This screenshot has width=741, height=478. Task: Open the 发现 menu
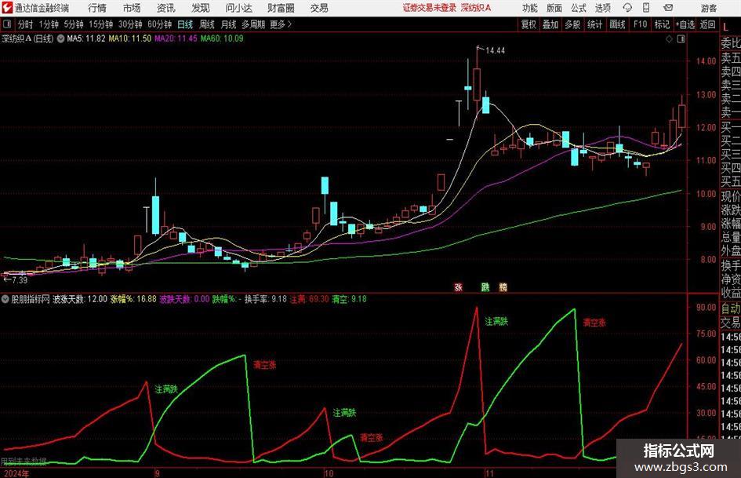201,8
